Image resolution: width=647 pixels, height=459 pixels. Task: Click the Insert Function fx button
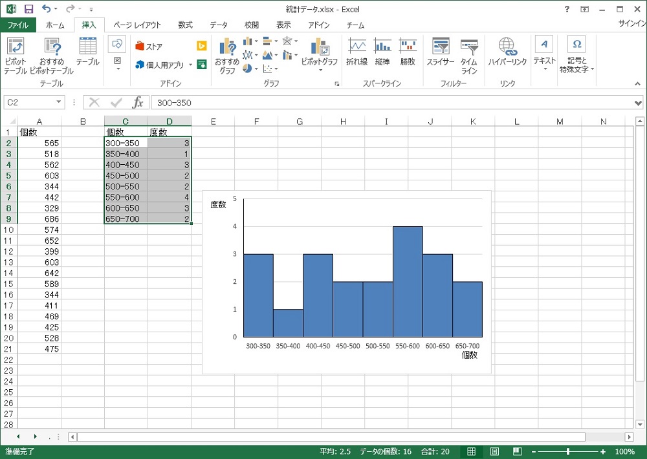click(138, 102)
